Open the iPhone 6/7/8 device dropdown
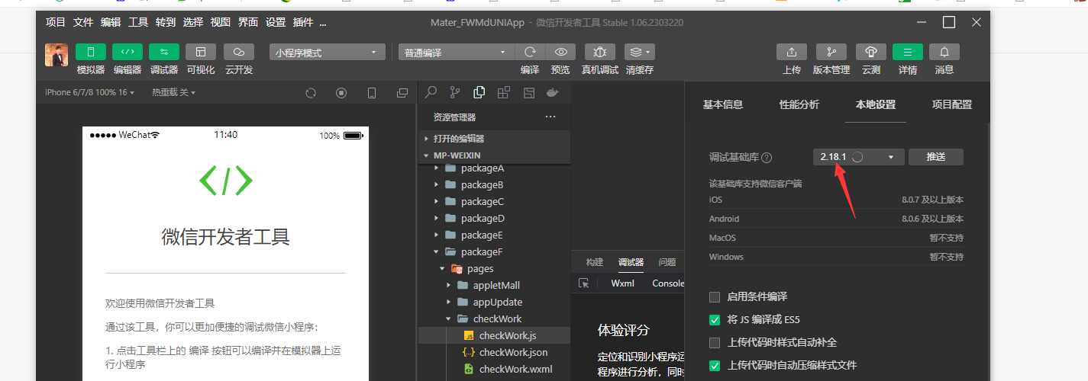Screen dimensions: 1088x381 (x=89, y=92)
